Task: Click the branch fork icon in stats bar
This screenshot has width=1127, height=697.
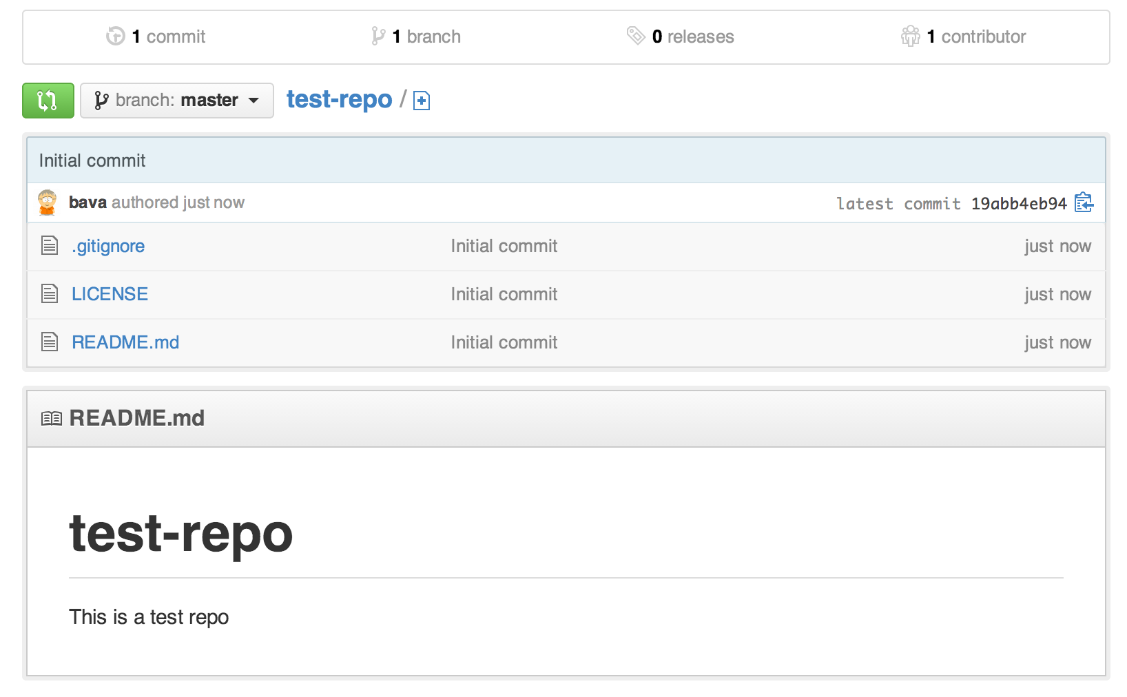Action: point(378,36)
